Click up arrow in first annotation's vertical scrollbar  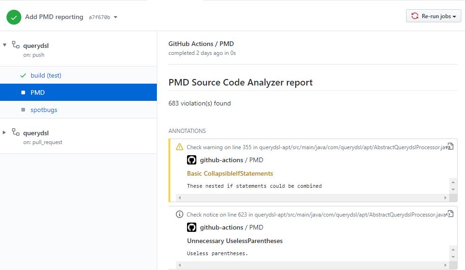[453, 182]
